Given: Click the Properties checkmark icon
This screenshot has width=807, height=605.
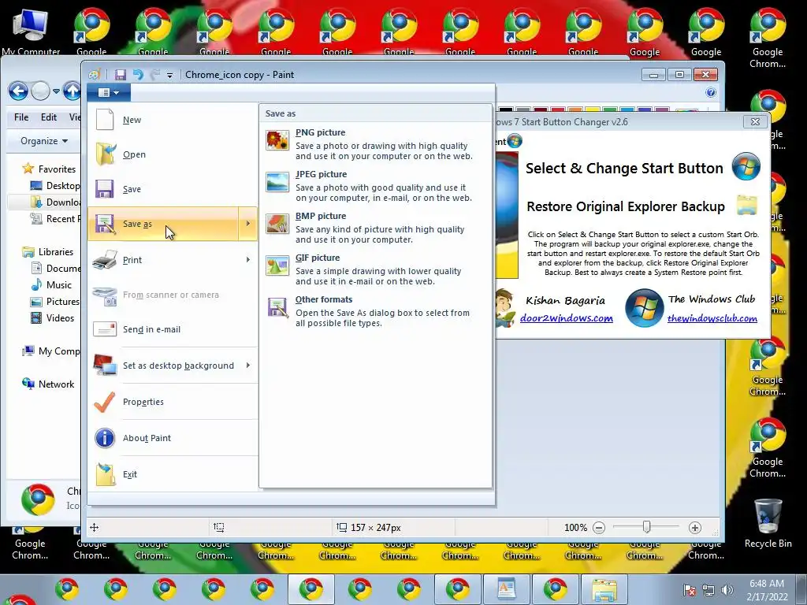Looking at the screenshot, I should (x=105, y=402).
